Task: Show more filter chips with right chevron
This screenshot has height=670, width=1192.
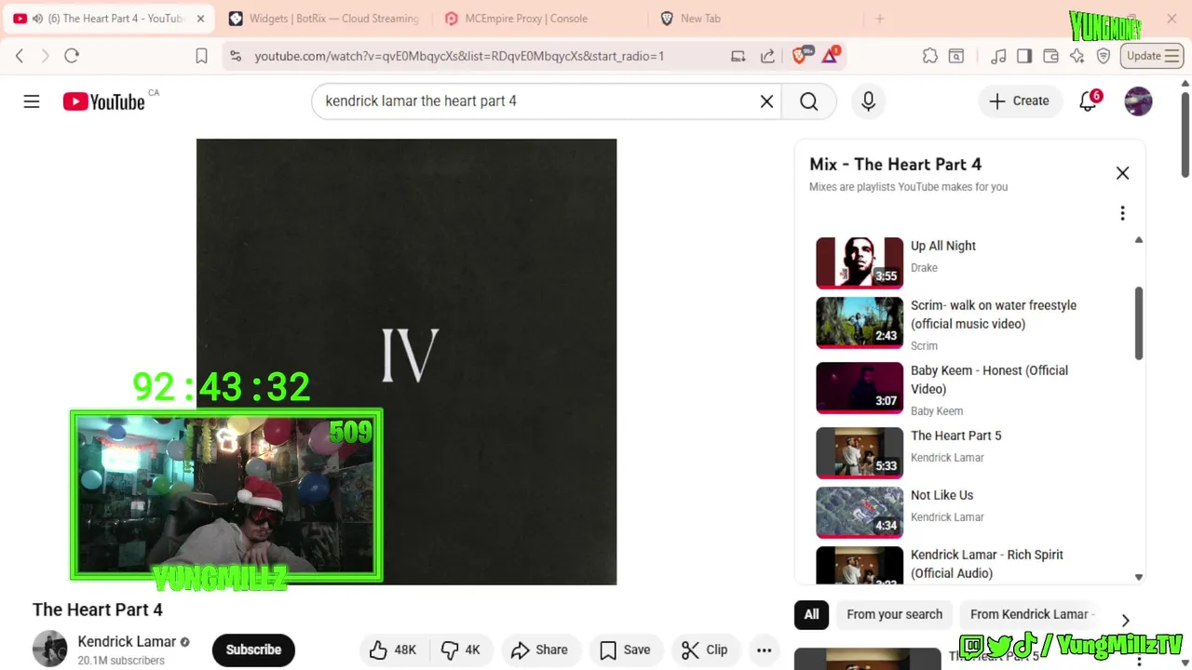Action: click(x=1125, y=620)
